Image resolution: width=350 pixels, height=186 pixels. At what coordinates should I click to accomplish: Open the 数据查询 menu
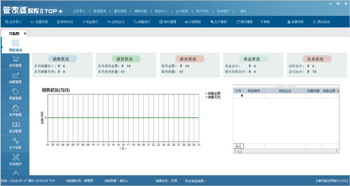pos(99,11)
